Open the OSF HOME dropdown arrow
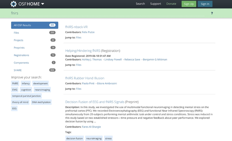This screenshot has width=232, height=141. point(43,4)
